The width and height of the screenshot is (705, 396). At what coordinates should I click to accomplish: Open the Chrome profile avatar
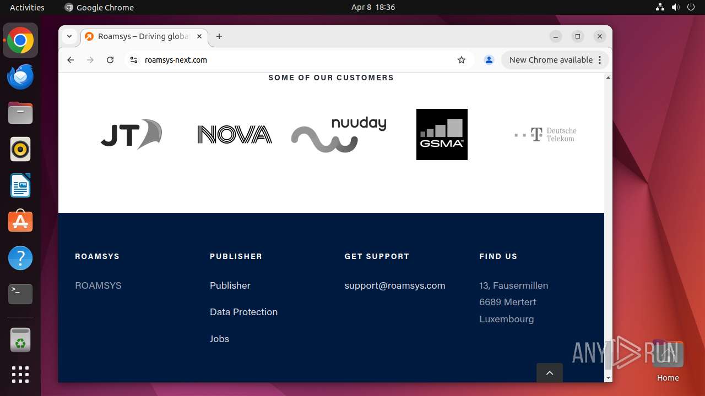pos(489,60)
